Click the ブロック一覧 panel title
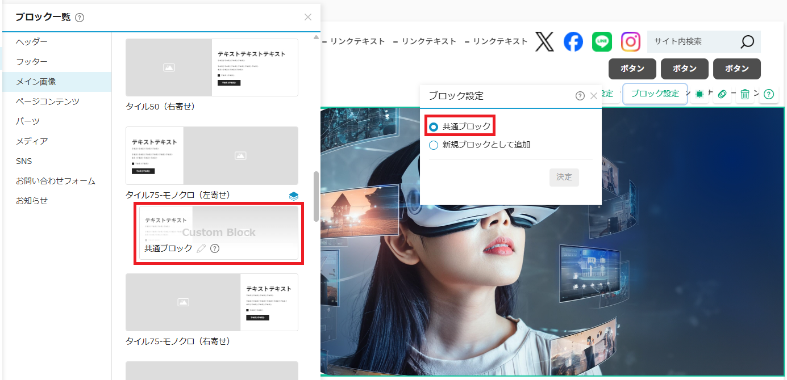The height and width of the screenshot is (380, 787). 43,17
